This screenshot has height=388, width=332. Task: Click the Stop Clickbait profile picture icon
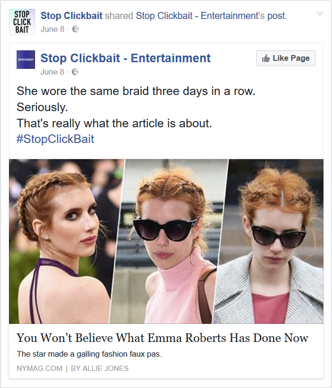[21, 21]
